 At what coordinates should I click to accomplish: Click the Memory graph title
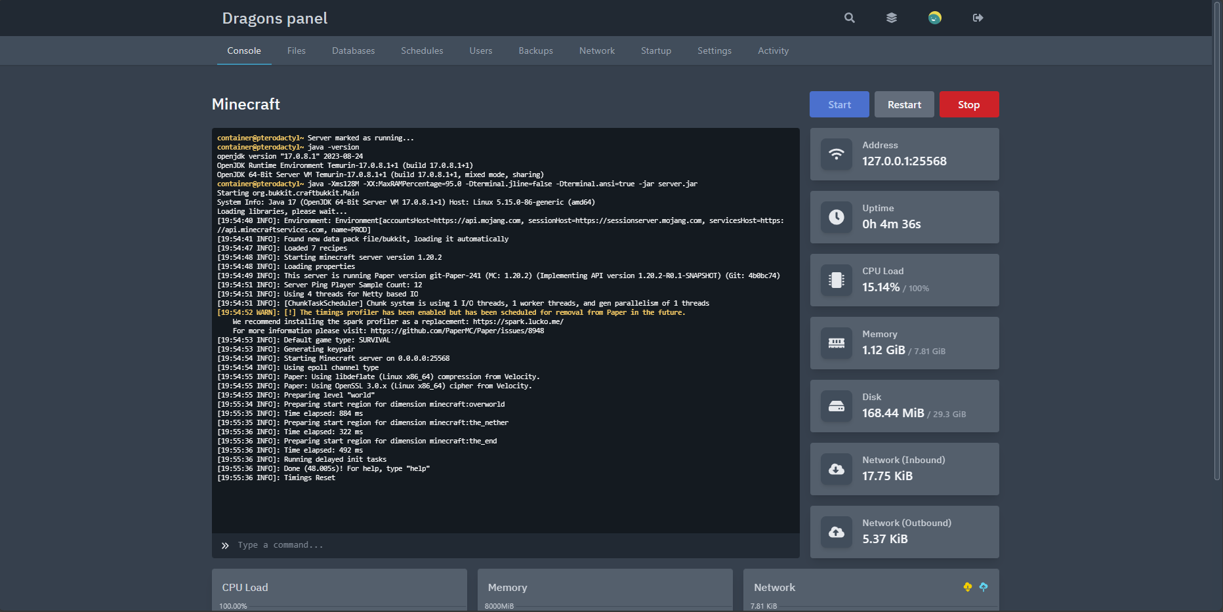point(507,588)
